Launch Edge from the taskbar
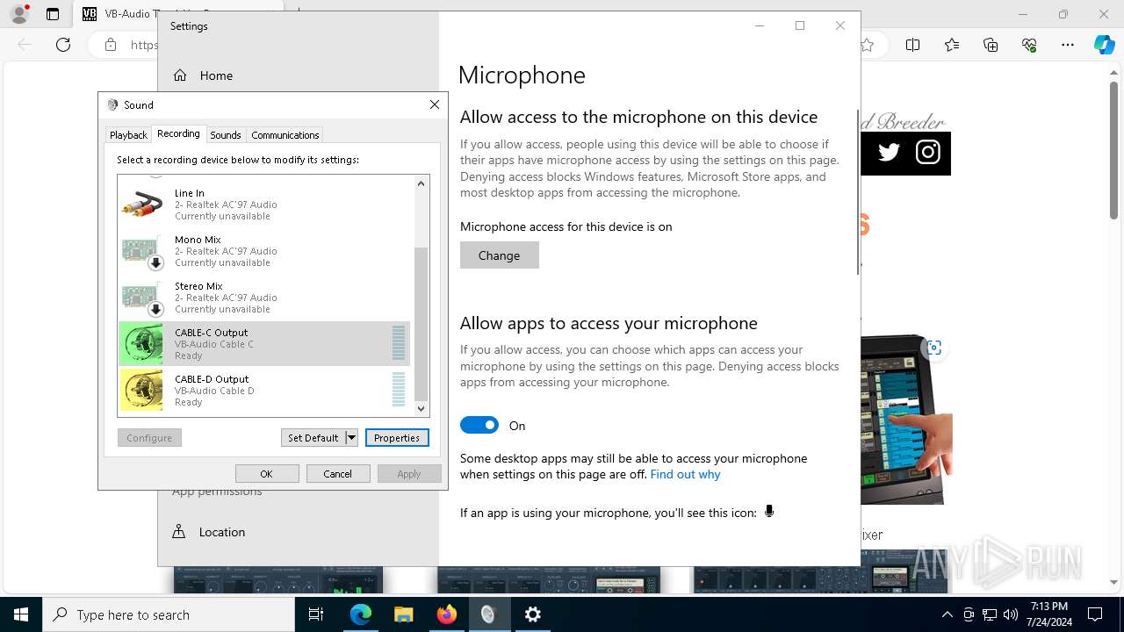The image size is (1124, 632). tap(361, 614)
